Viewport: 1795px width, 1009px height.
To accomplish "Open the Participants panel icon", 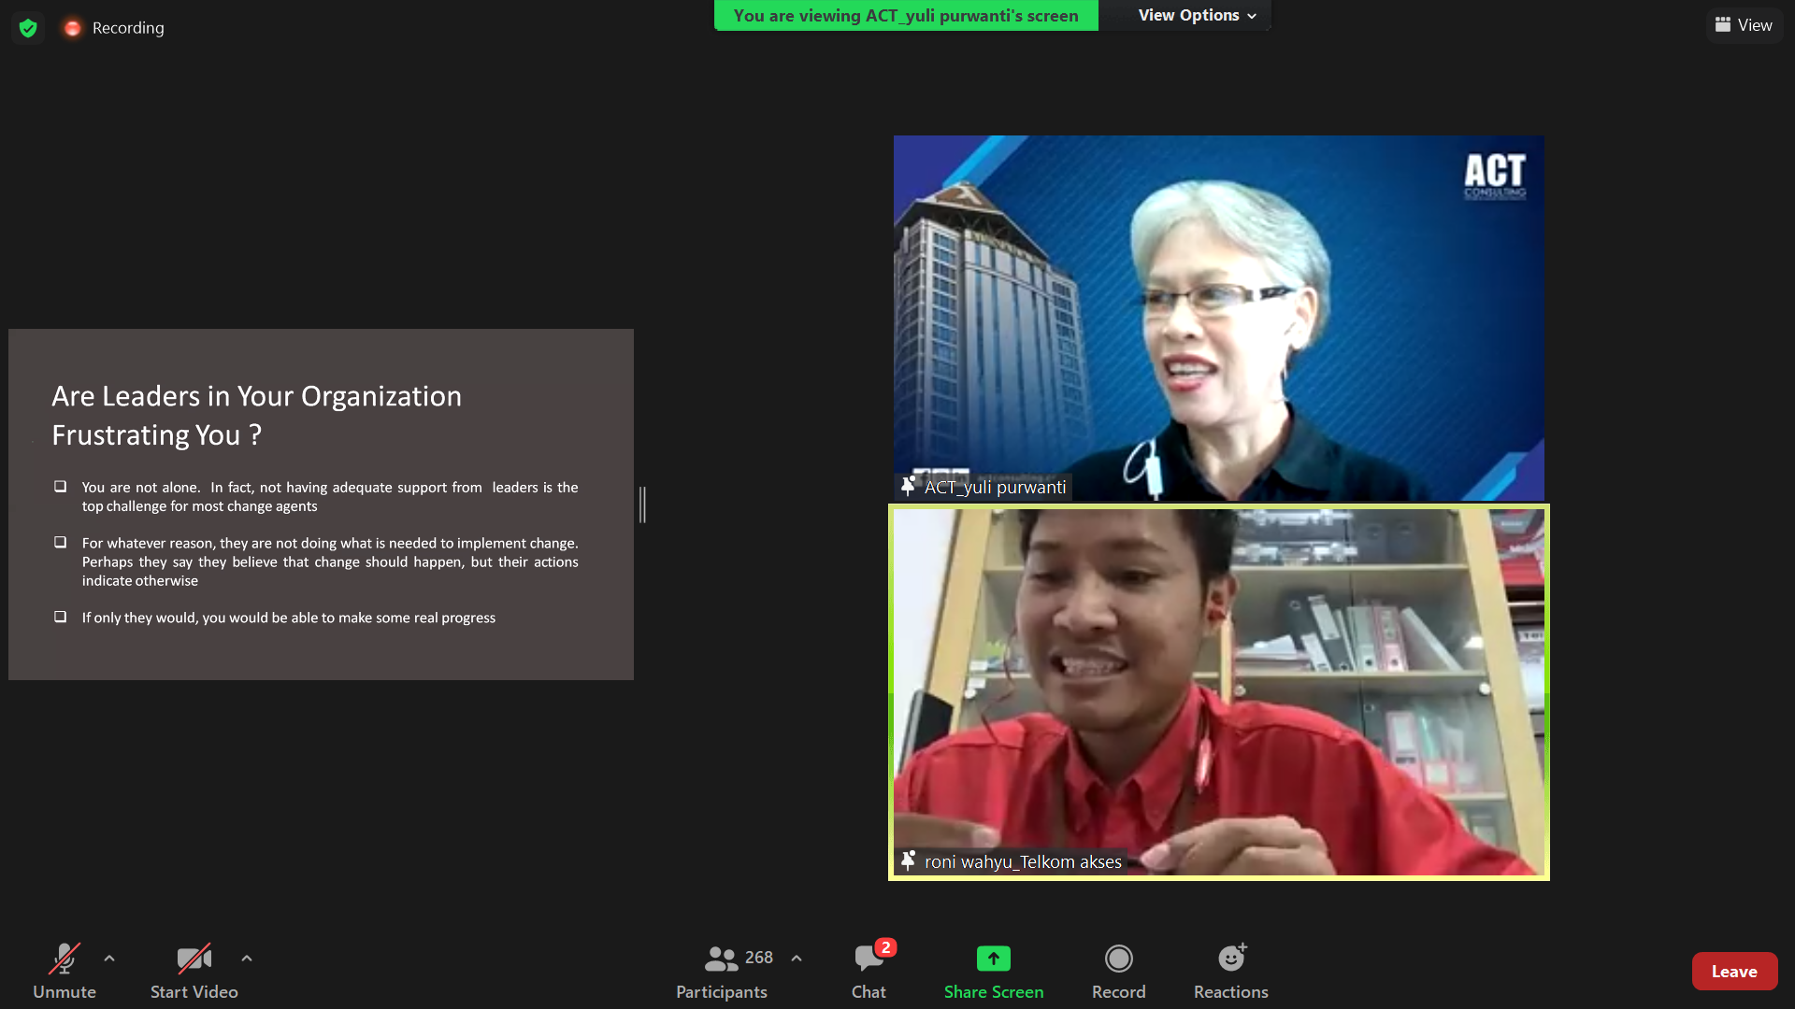I will point(721,959).
